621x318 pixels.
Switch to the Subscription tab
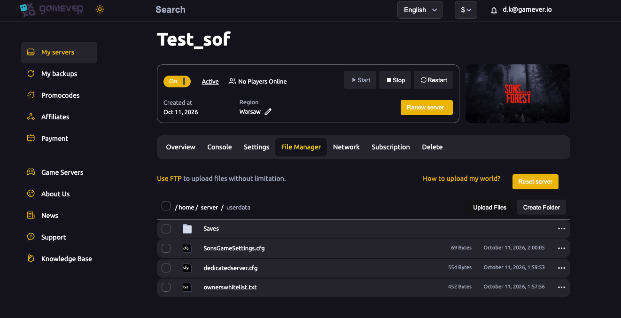click(x=391, y=147)
